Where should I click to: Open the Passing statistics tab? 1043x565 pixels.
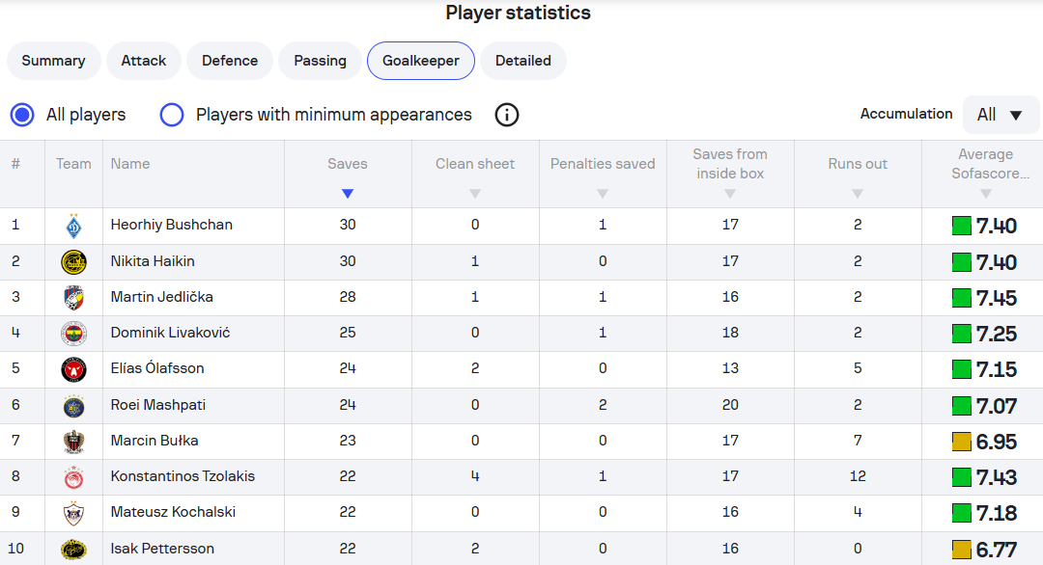tap(320, 61)
